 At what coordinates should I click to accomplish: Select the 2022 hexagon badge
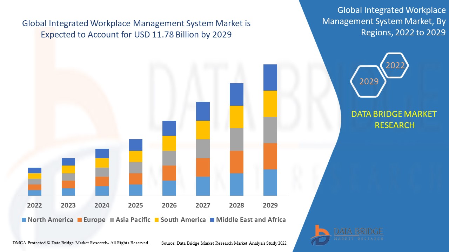(395, 65)
